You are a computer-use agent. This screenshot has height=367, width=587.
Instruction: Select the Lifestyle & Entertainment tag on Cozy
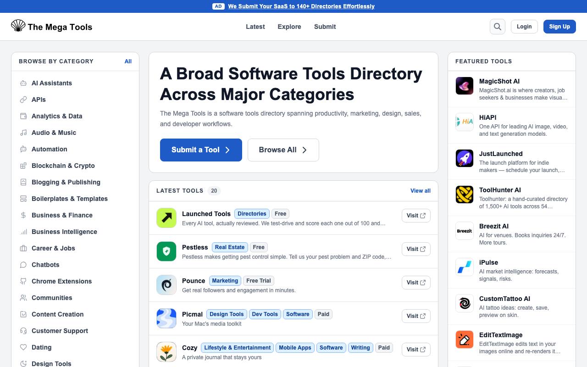pyautogui.click(x=237, y=348)
